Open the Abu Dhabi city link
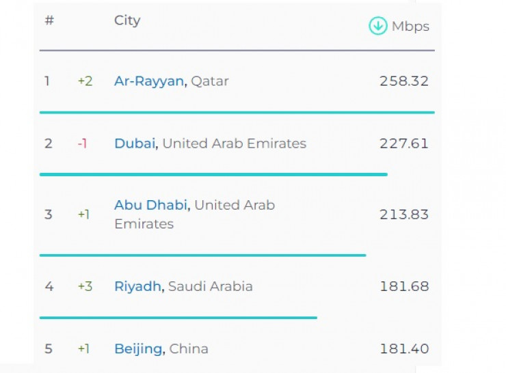The image size is (506, 373). click(x=152, y=205)
